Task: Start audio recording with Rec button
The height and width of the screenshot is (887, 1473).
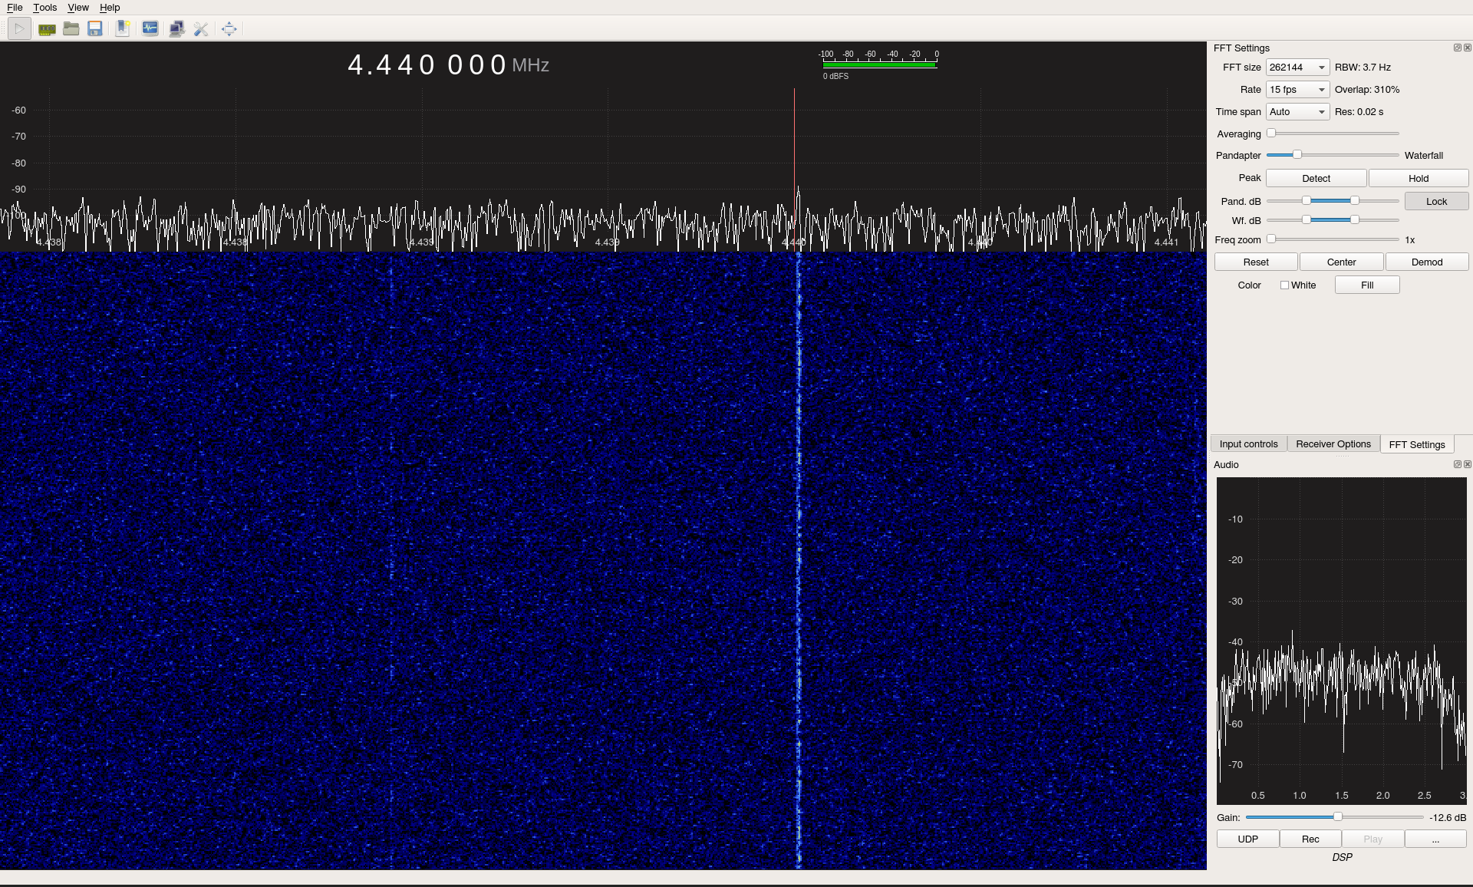Action: 1310,839
